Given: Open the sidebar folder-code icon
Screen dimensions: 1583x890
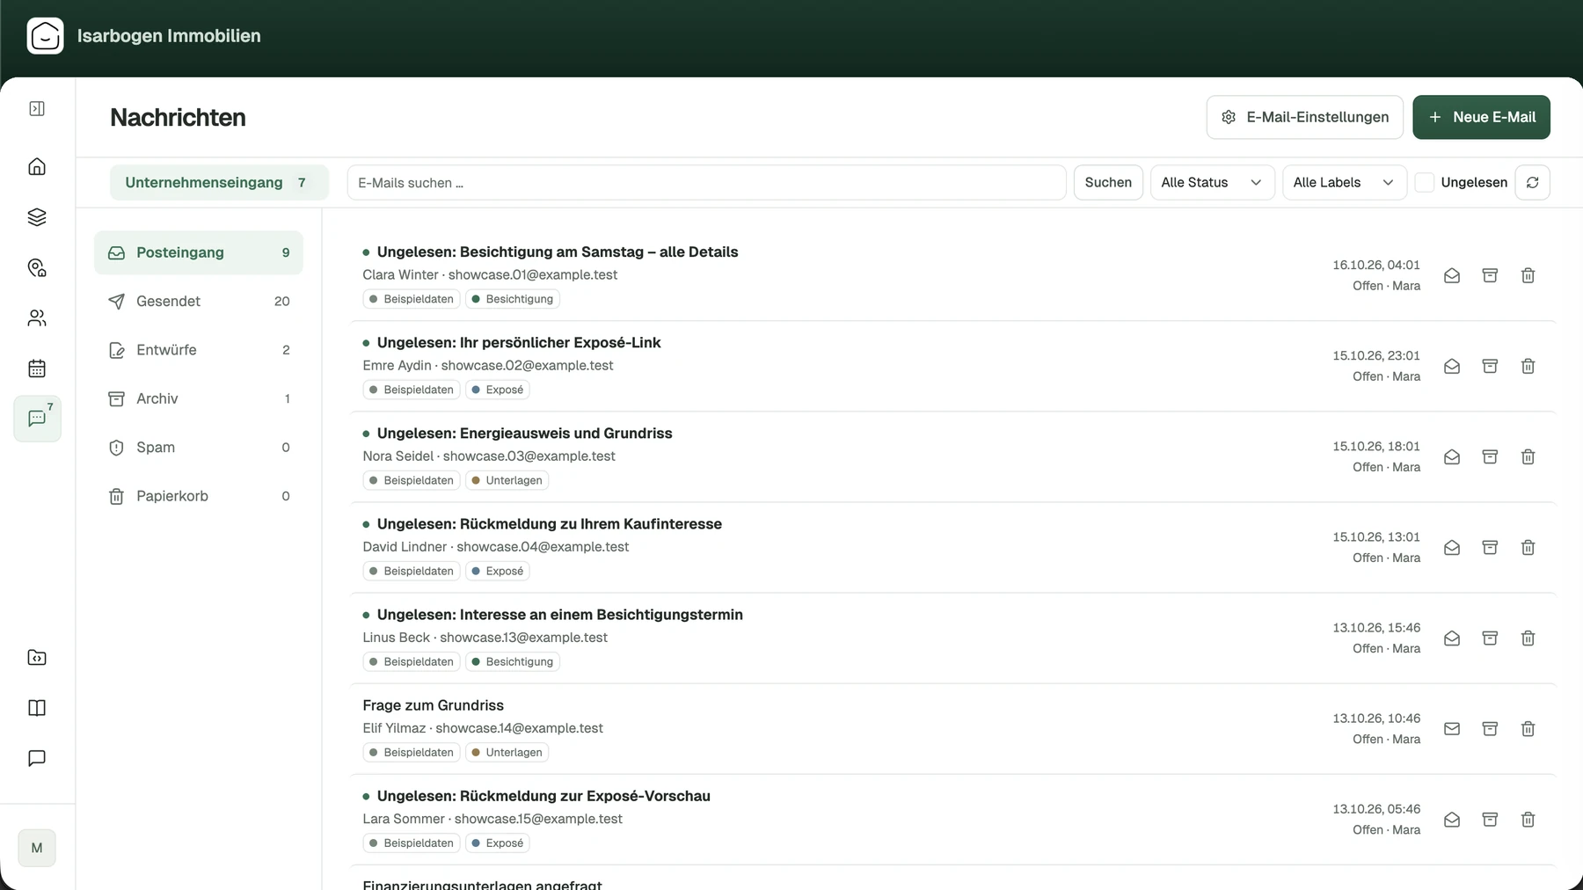Looking at the screenshot, I should [x=37, y=658].
